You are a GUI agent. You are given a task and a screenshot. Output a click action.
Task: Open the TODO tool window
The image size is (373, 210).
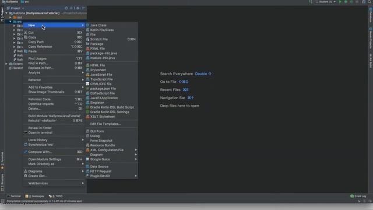pyautogui.click(x=56, y=196)
